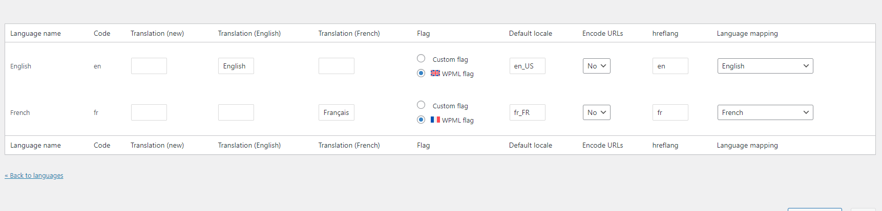882x211 pixels.
Task: Click the 'fr' hreflang field
Action: pos(670,112)
